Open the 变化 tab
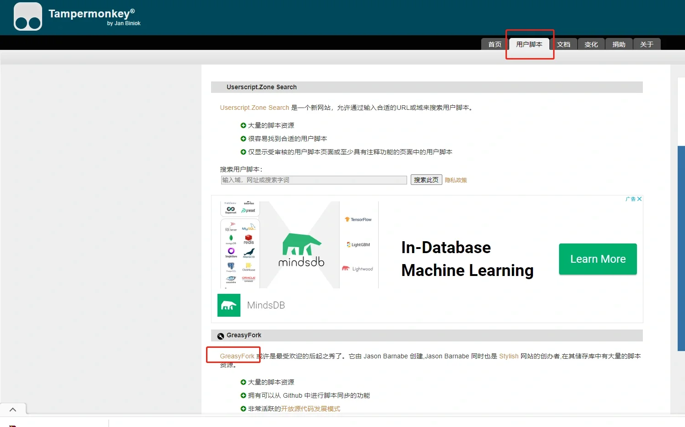Screen dimensions: 685x427 pos(591,44)
